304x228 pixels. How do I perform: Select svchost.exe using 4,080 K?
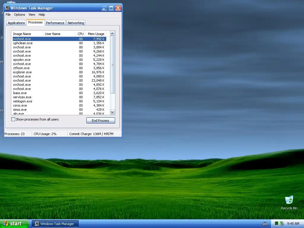pos(59,76)
